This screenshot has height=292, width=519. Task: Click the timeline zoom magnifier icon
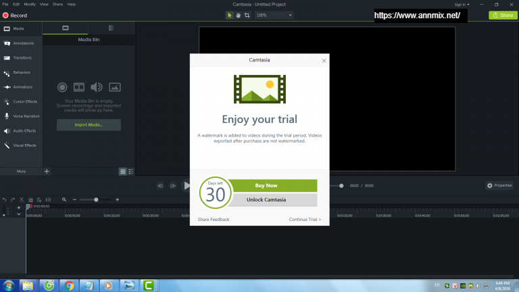tap(64, 199)
